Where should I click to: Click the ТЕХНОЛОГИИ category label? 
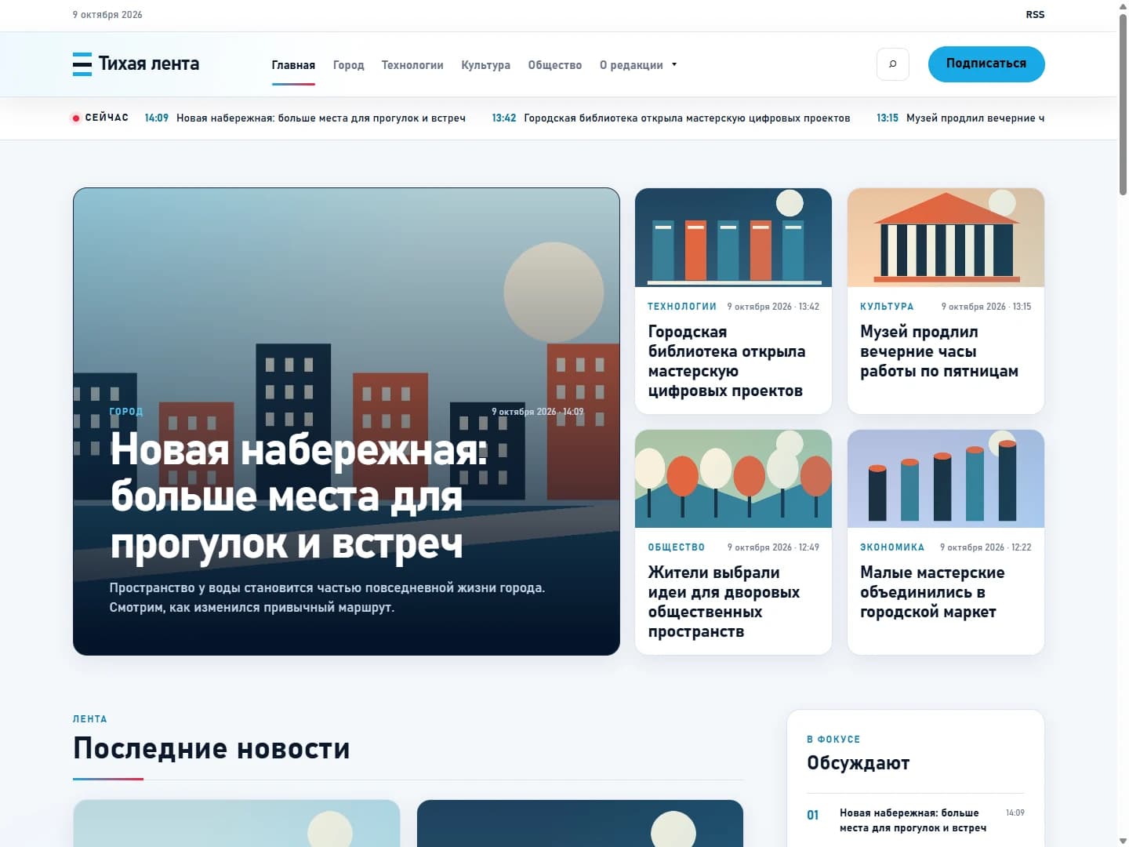[682, 307]
